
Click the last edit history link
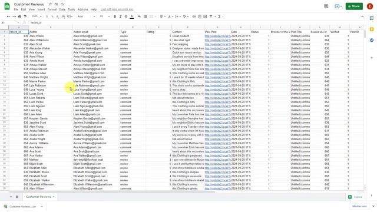click(117, 9)
